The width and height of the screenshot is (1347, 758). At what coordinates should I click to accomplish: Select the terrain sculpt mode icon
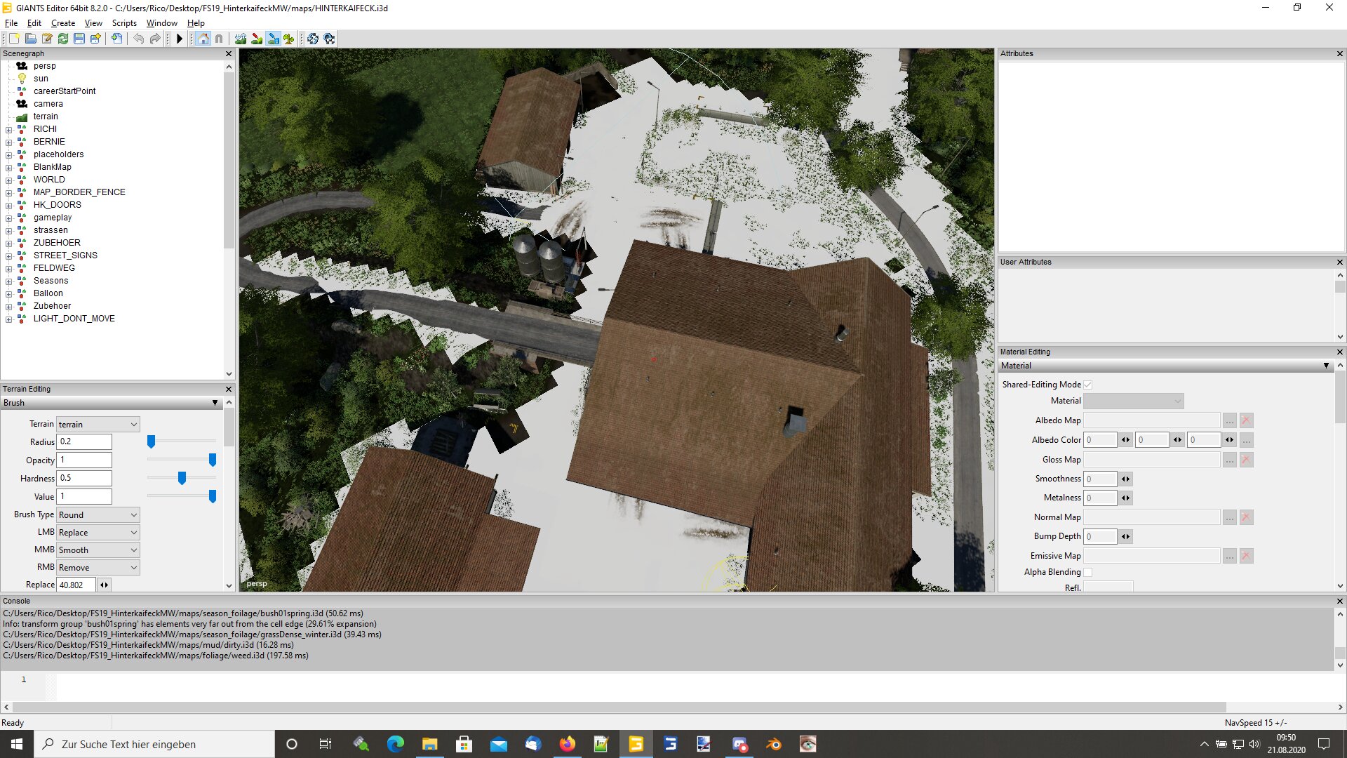coord(241,39)
